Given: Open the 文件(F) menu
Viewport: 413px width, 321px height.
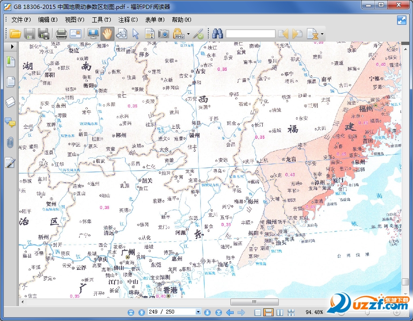Looking at the screenshot, I should [21, 20].
